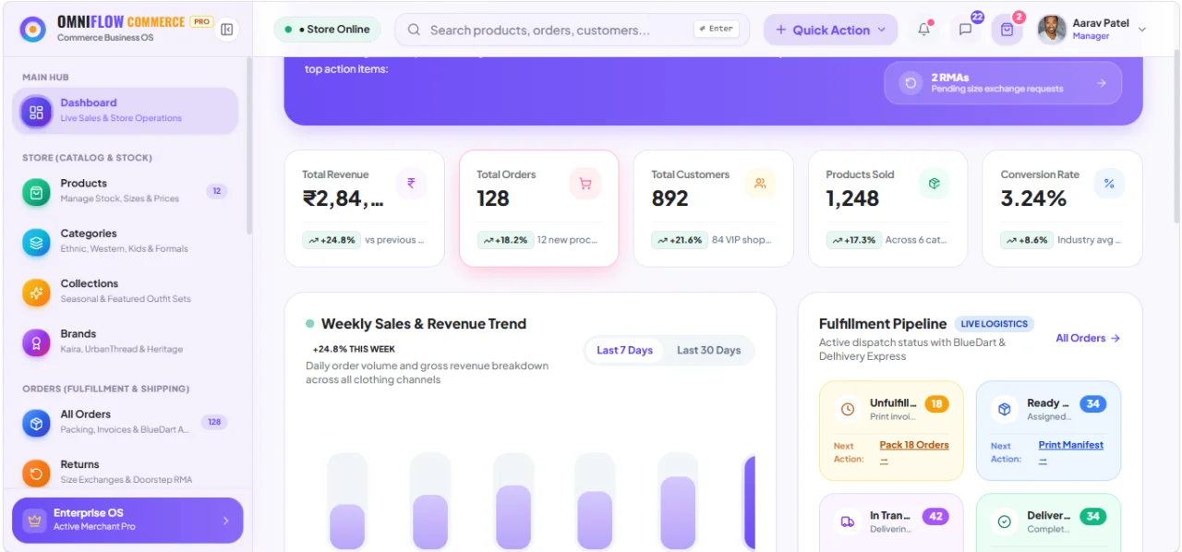This screenshot has width=1182, height=552.
Task: Open the Returns sidebar item
Action: [x=125, y=472]
